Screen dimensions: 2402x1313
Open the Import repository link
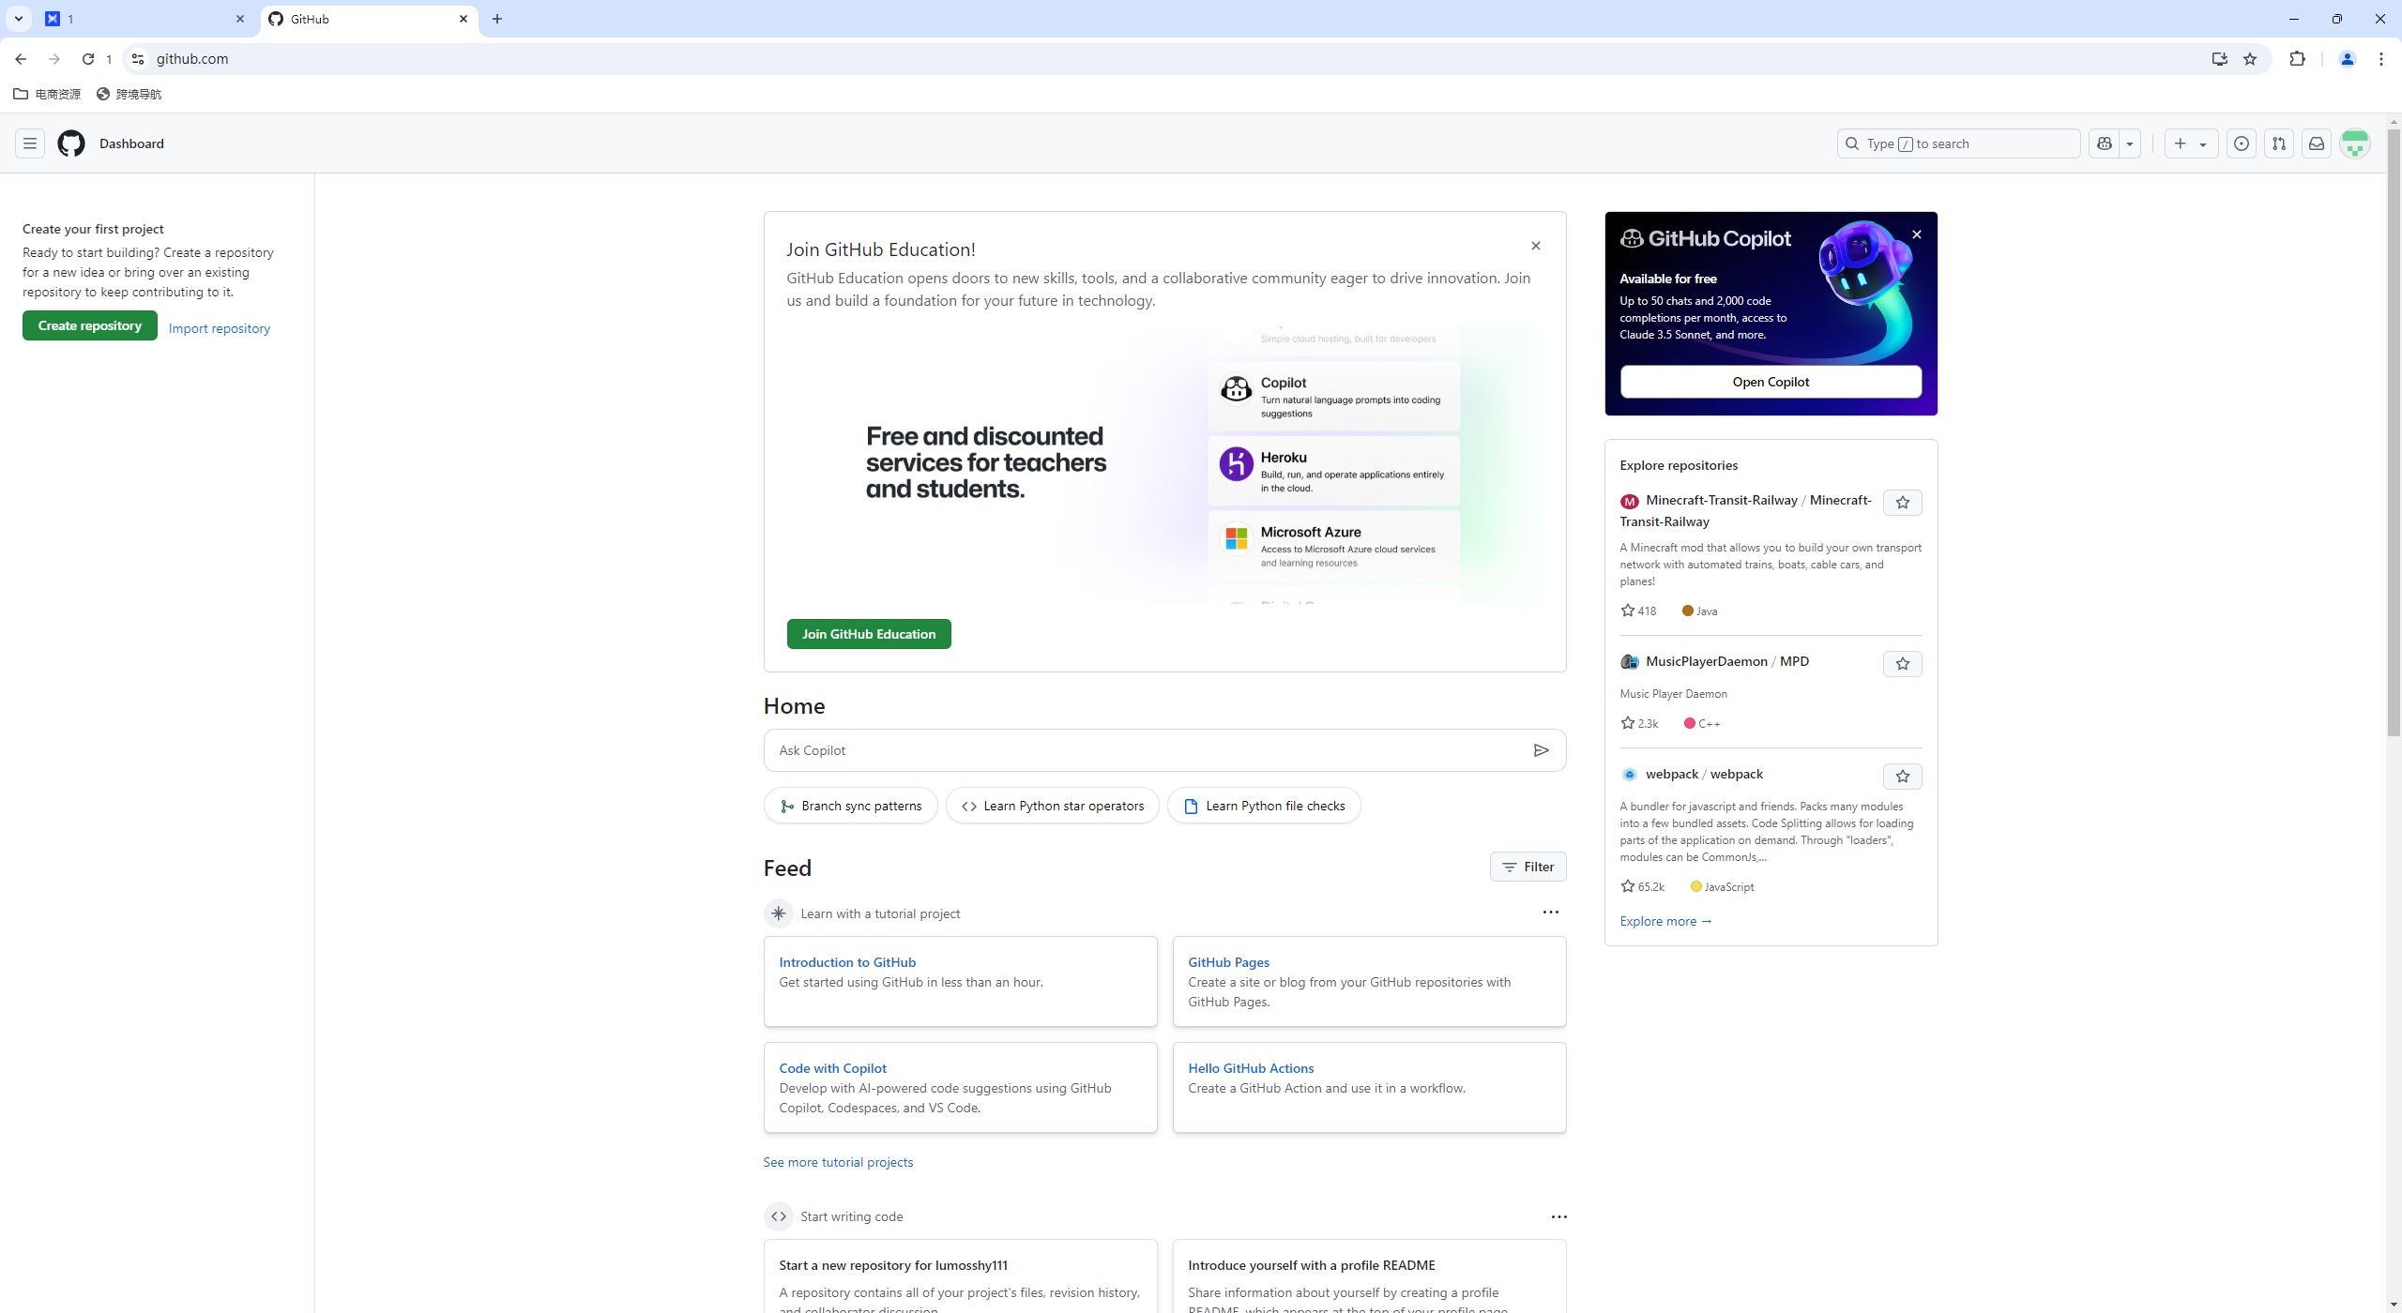coord(220,328)
